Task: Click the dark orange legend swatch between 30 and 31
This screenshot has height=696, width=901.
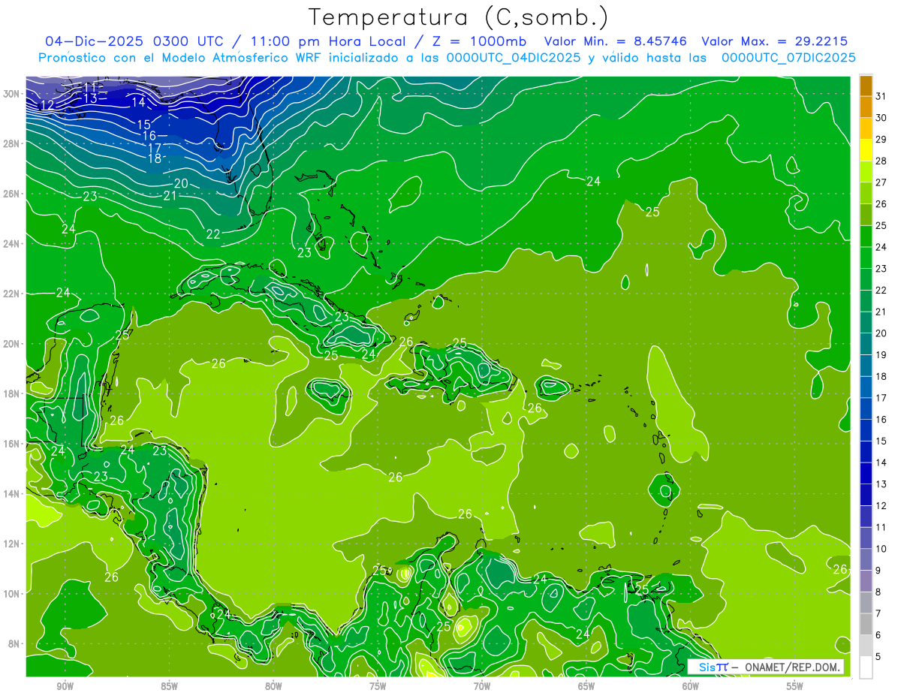Action: [866, 107]
